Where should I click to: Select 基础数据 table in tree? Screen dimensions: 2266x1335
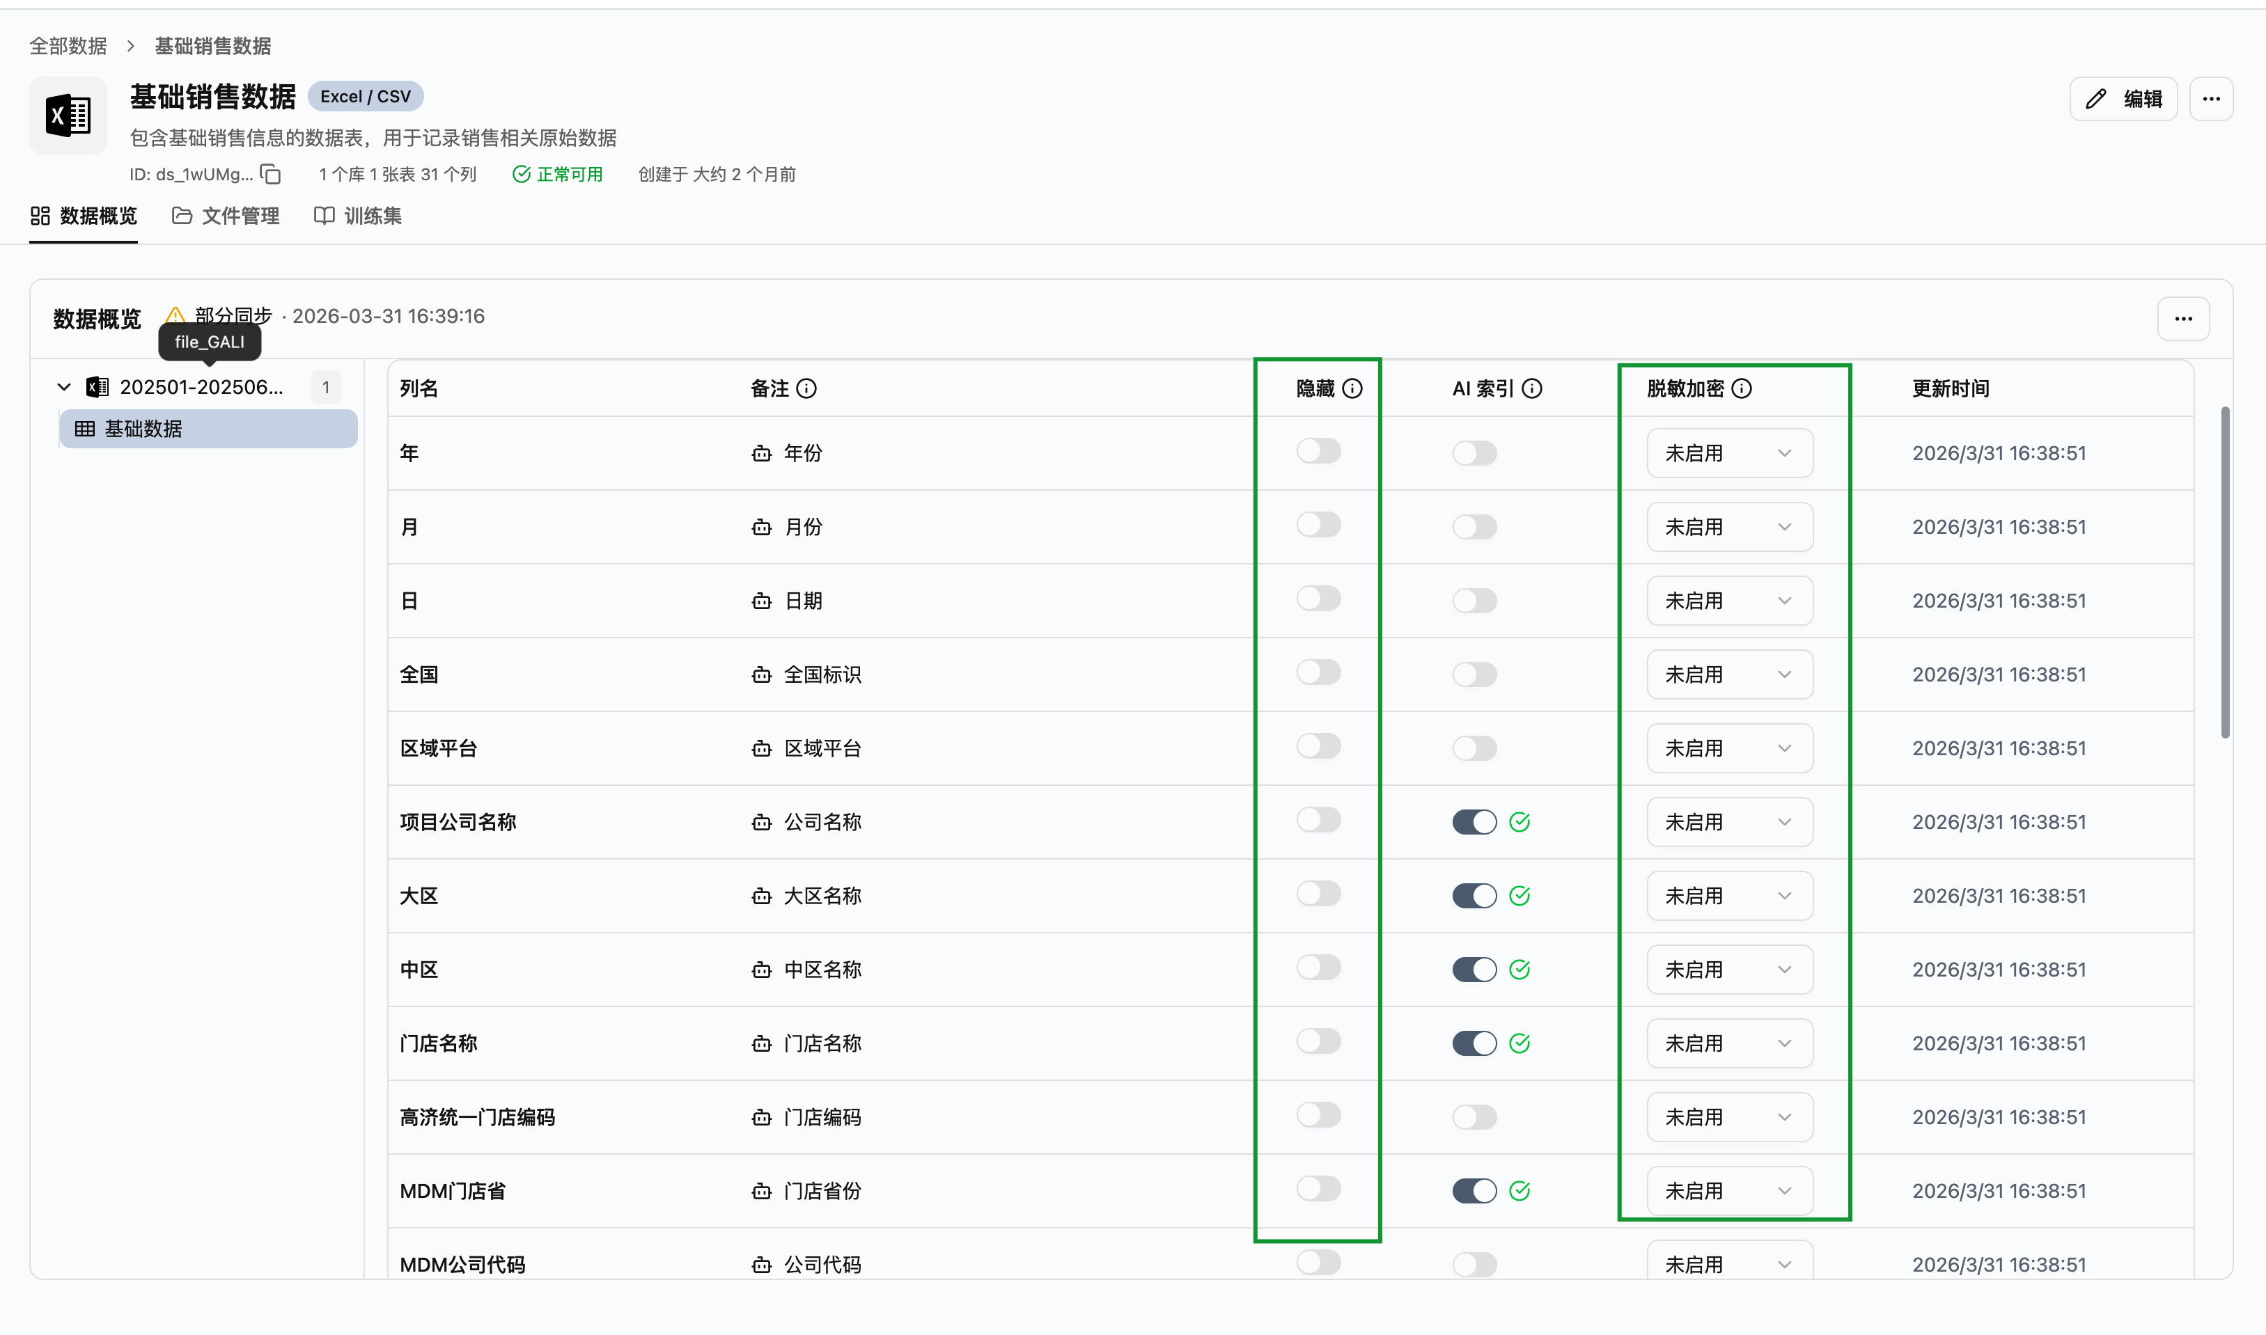[208, 428]
